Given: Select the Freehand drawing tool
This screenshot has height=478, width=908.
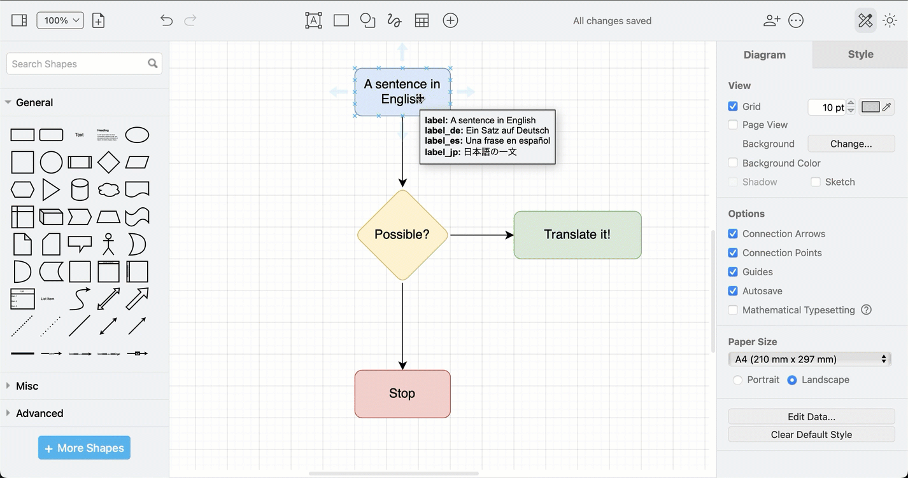Looking at the screenshot, I should (x=394, y=20).
